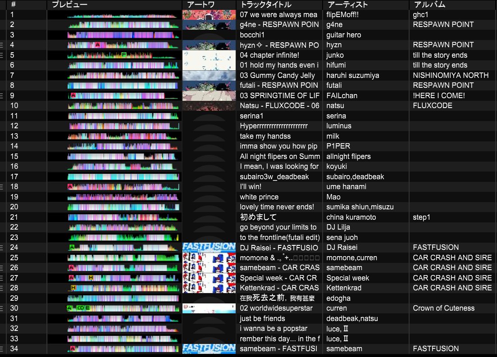Image resolution: width=497 pixels, height=357 pixels.
Task: Click the artwork thumbnail for 03 Gummy Candy Jelly
Action: tap(209, 75)
